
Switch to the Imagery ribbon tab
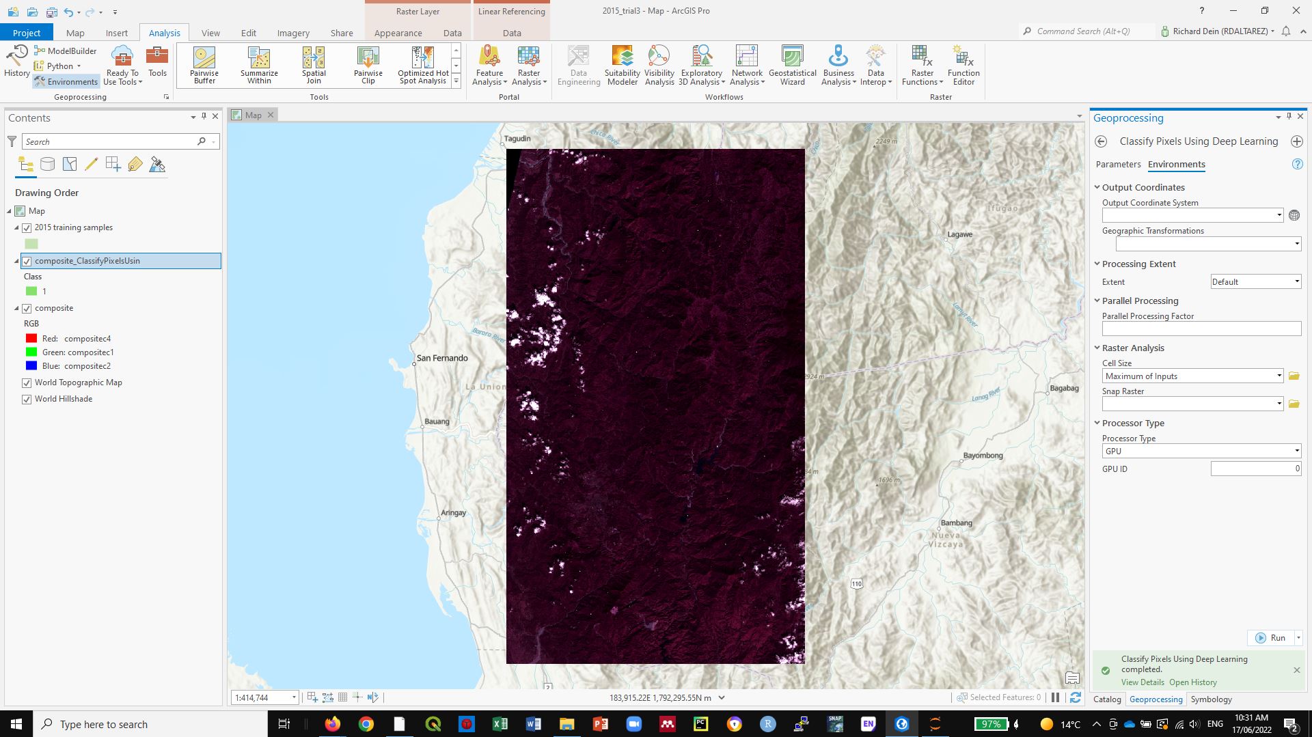coord(292,32)
